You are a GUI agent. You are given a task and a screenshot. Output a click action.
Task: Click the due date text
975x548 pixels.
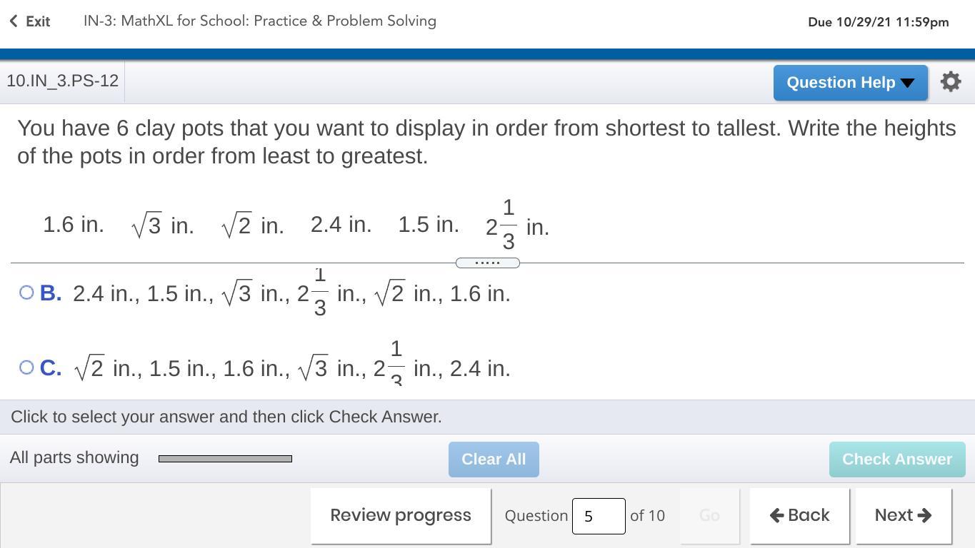click(x=878, y=22)
